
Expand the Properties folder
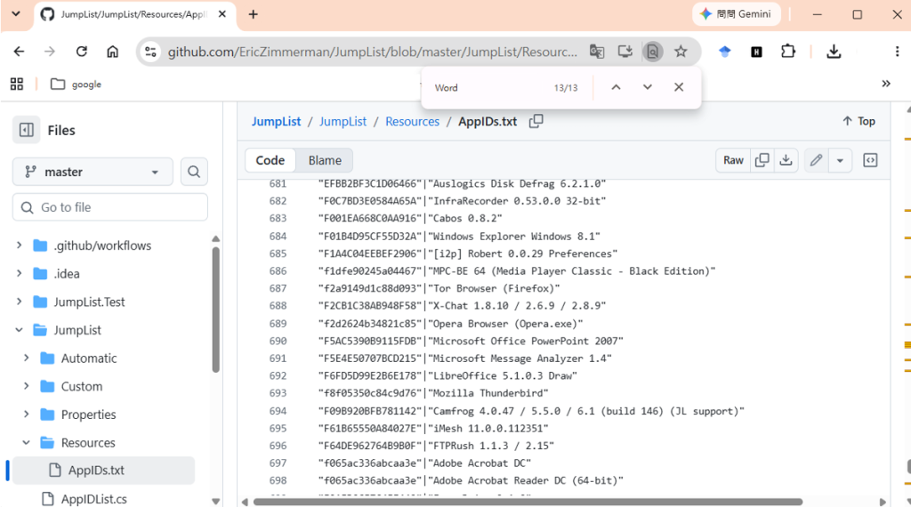[x=26, y=414]
